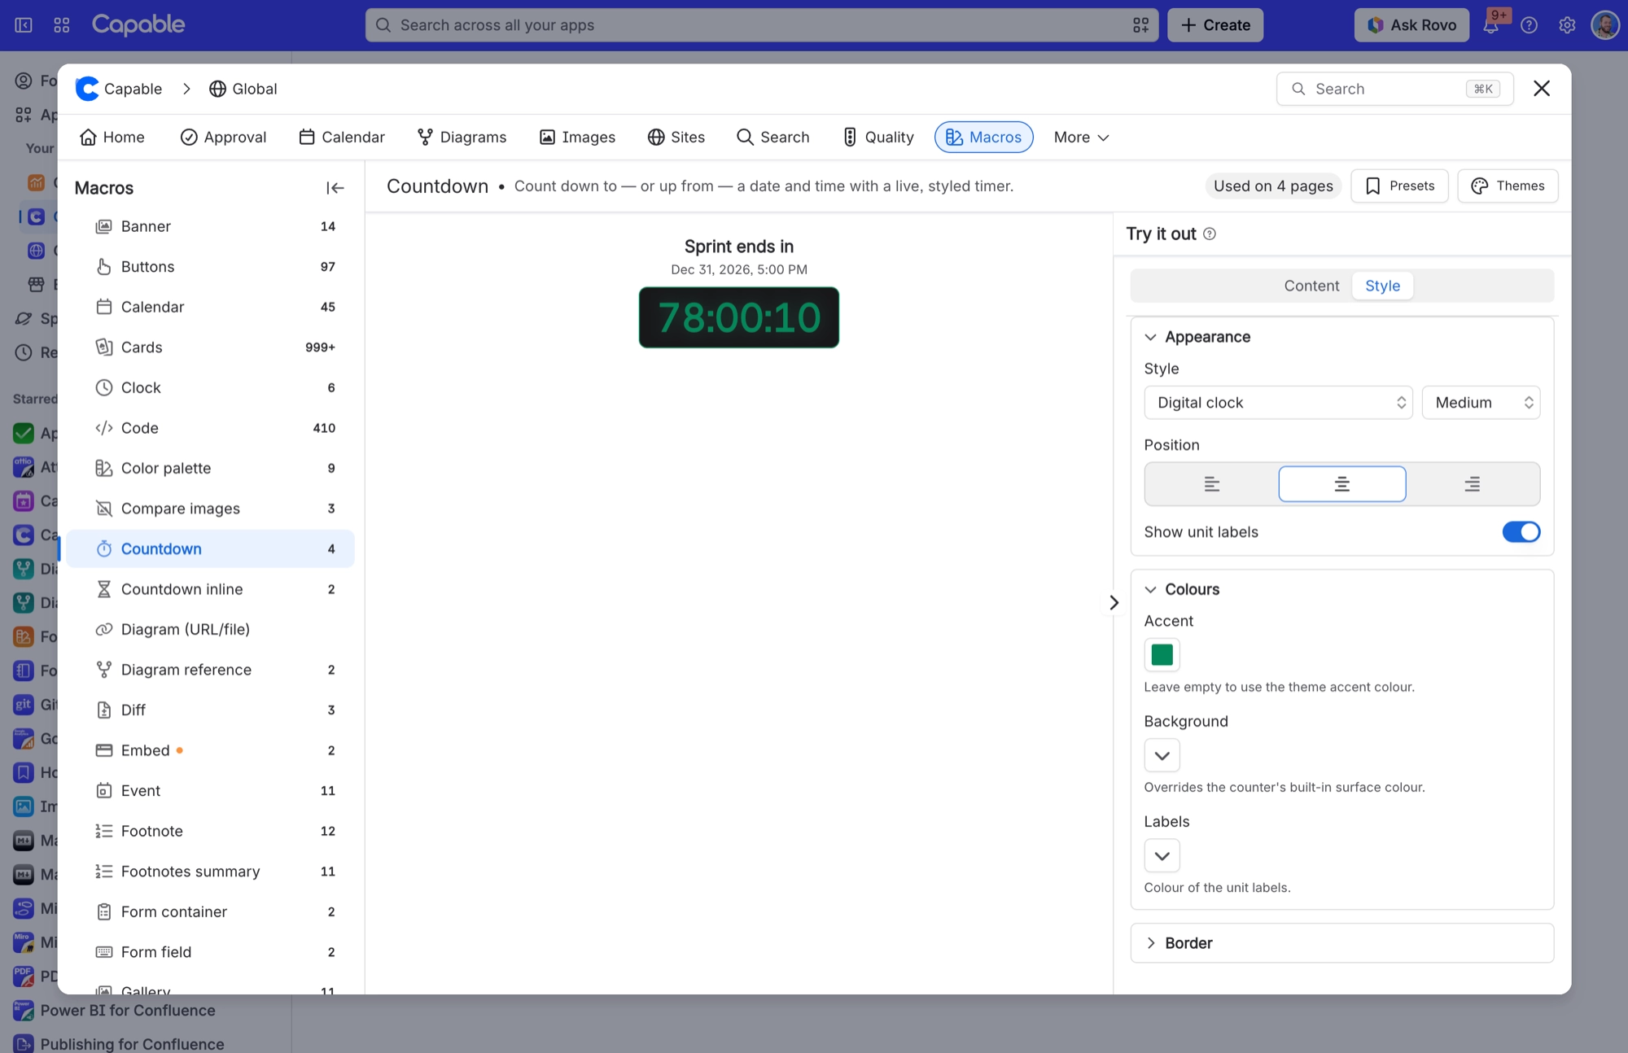Open the Medium size dropdown
Screen dimensions: 1628x1053
tap(1481, 403)
